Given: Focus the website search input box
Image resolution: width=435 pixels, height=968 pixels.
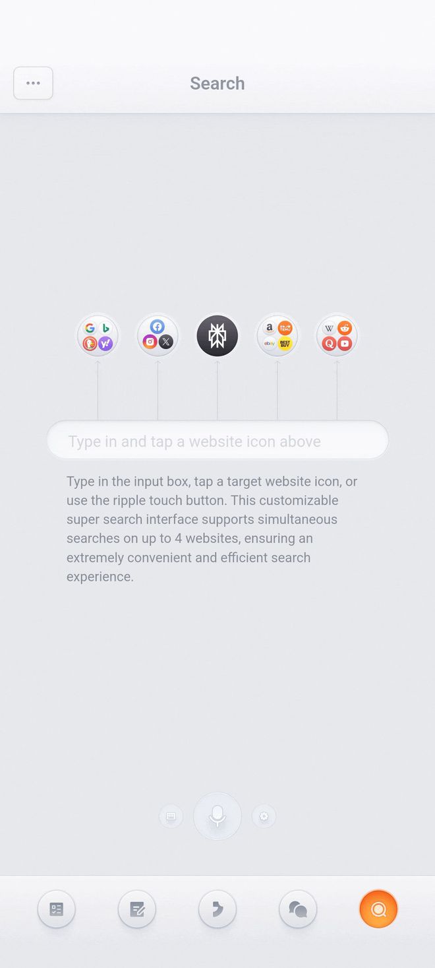Looking at the screenshot, I should click(x=217, y=440).
